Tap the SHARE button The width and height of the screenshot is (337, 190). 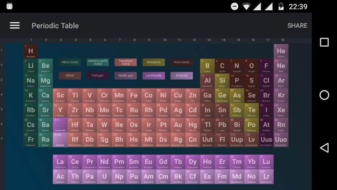pos(297,25)
